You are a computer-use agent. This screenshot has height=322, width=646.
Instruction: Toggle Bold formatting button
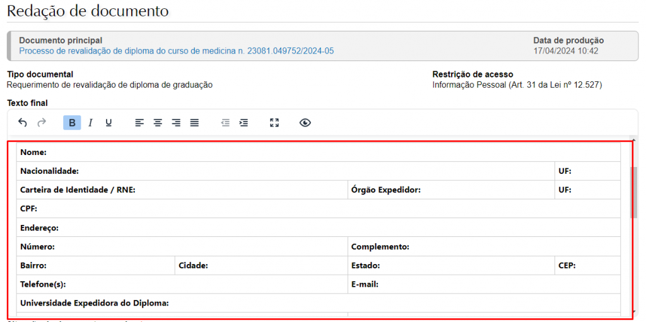(x=72, y=123)
